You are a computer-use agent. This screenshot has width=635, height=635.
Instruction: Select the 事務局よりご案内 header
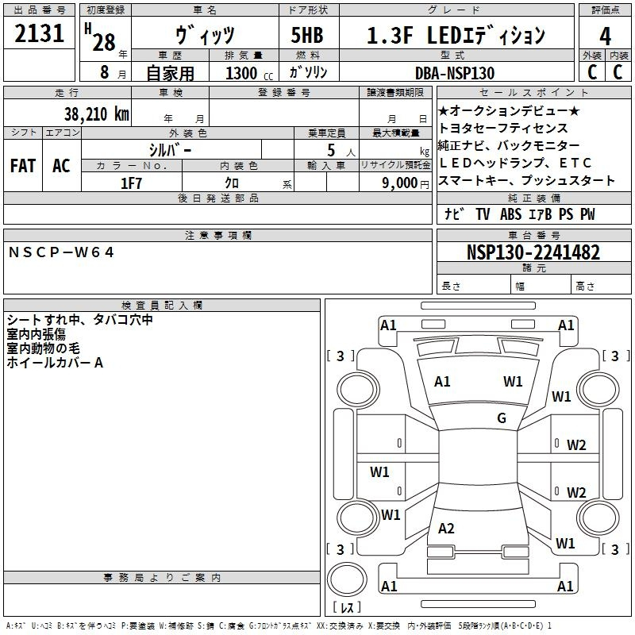click(x=162, y=578)
